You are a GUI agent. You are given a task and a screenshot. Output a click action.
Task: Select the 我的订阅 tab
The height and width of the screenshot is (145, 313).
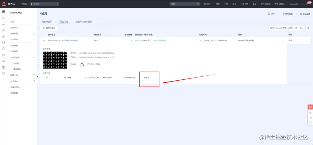pos(64,22)
